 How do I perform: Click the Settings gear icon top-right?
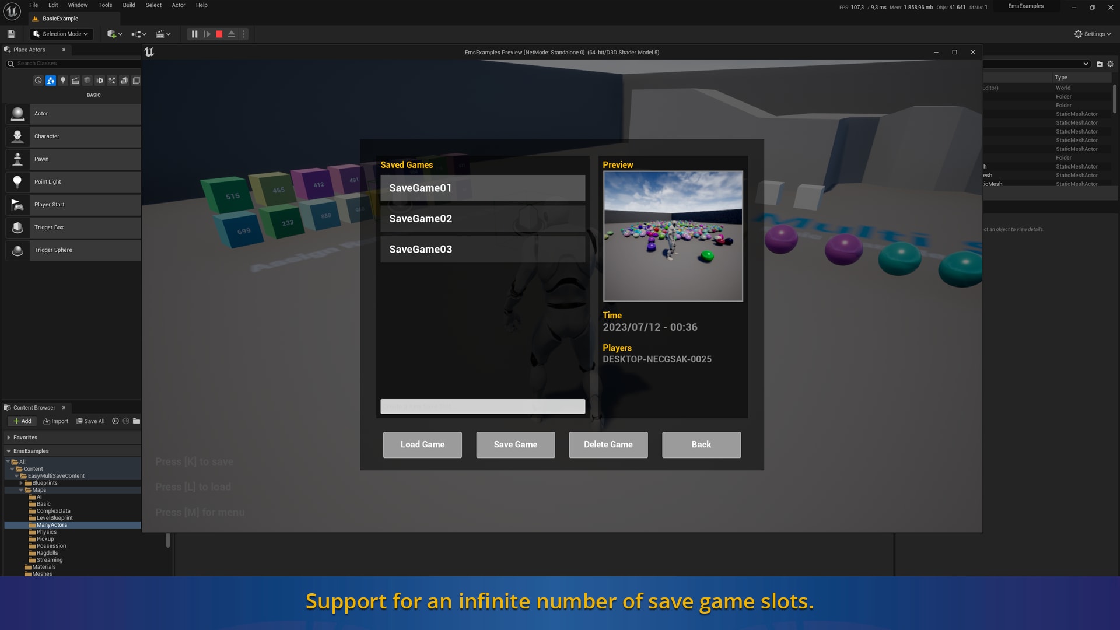(x=1077, y=34)
